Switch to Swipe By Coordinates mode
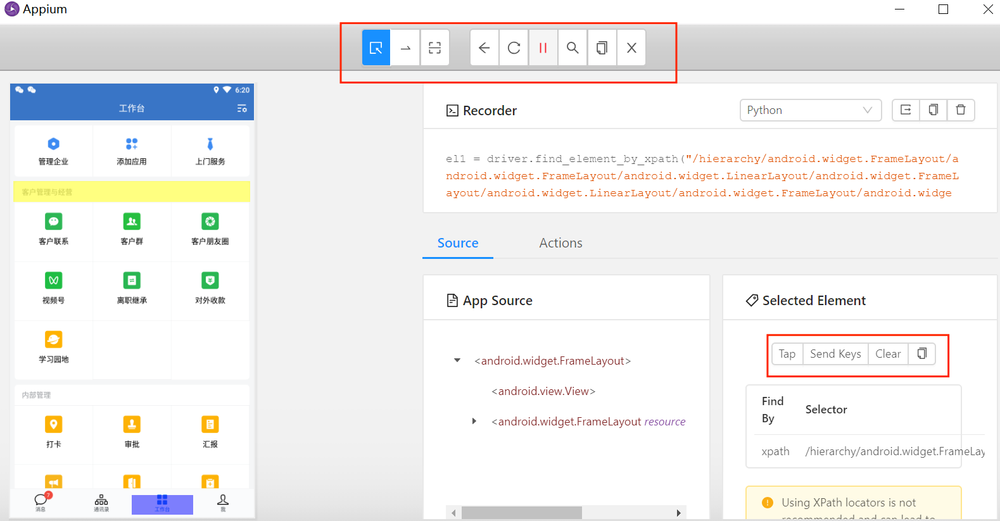Image resolution: width=1000 pixels, height=521 pixels. click(405, 47)
